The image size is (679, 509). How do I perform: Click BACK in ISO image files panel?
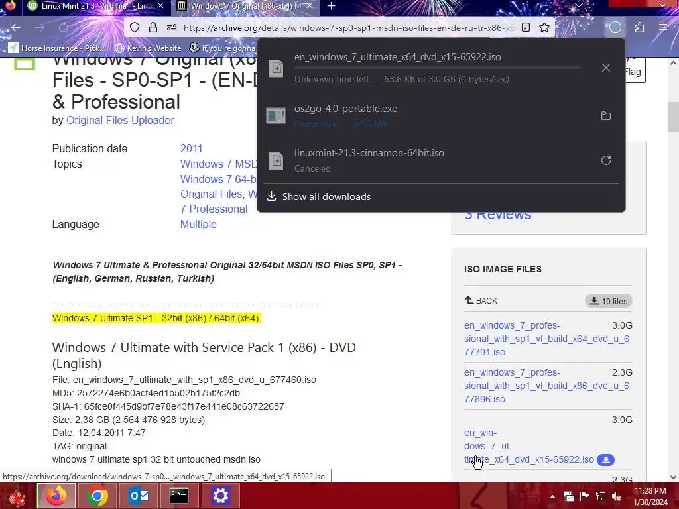tap(481, 300)
